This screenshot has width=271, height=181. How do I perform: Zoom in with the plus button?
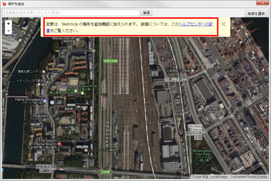click(x=8, y=24)
